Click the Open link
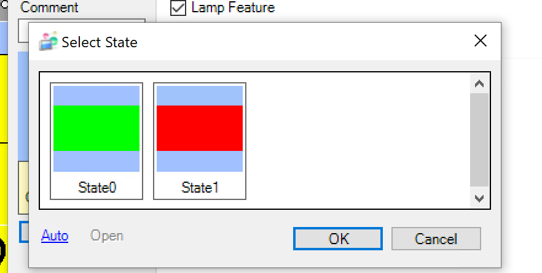 click(107, 236)
